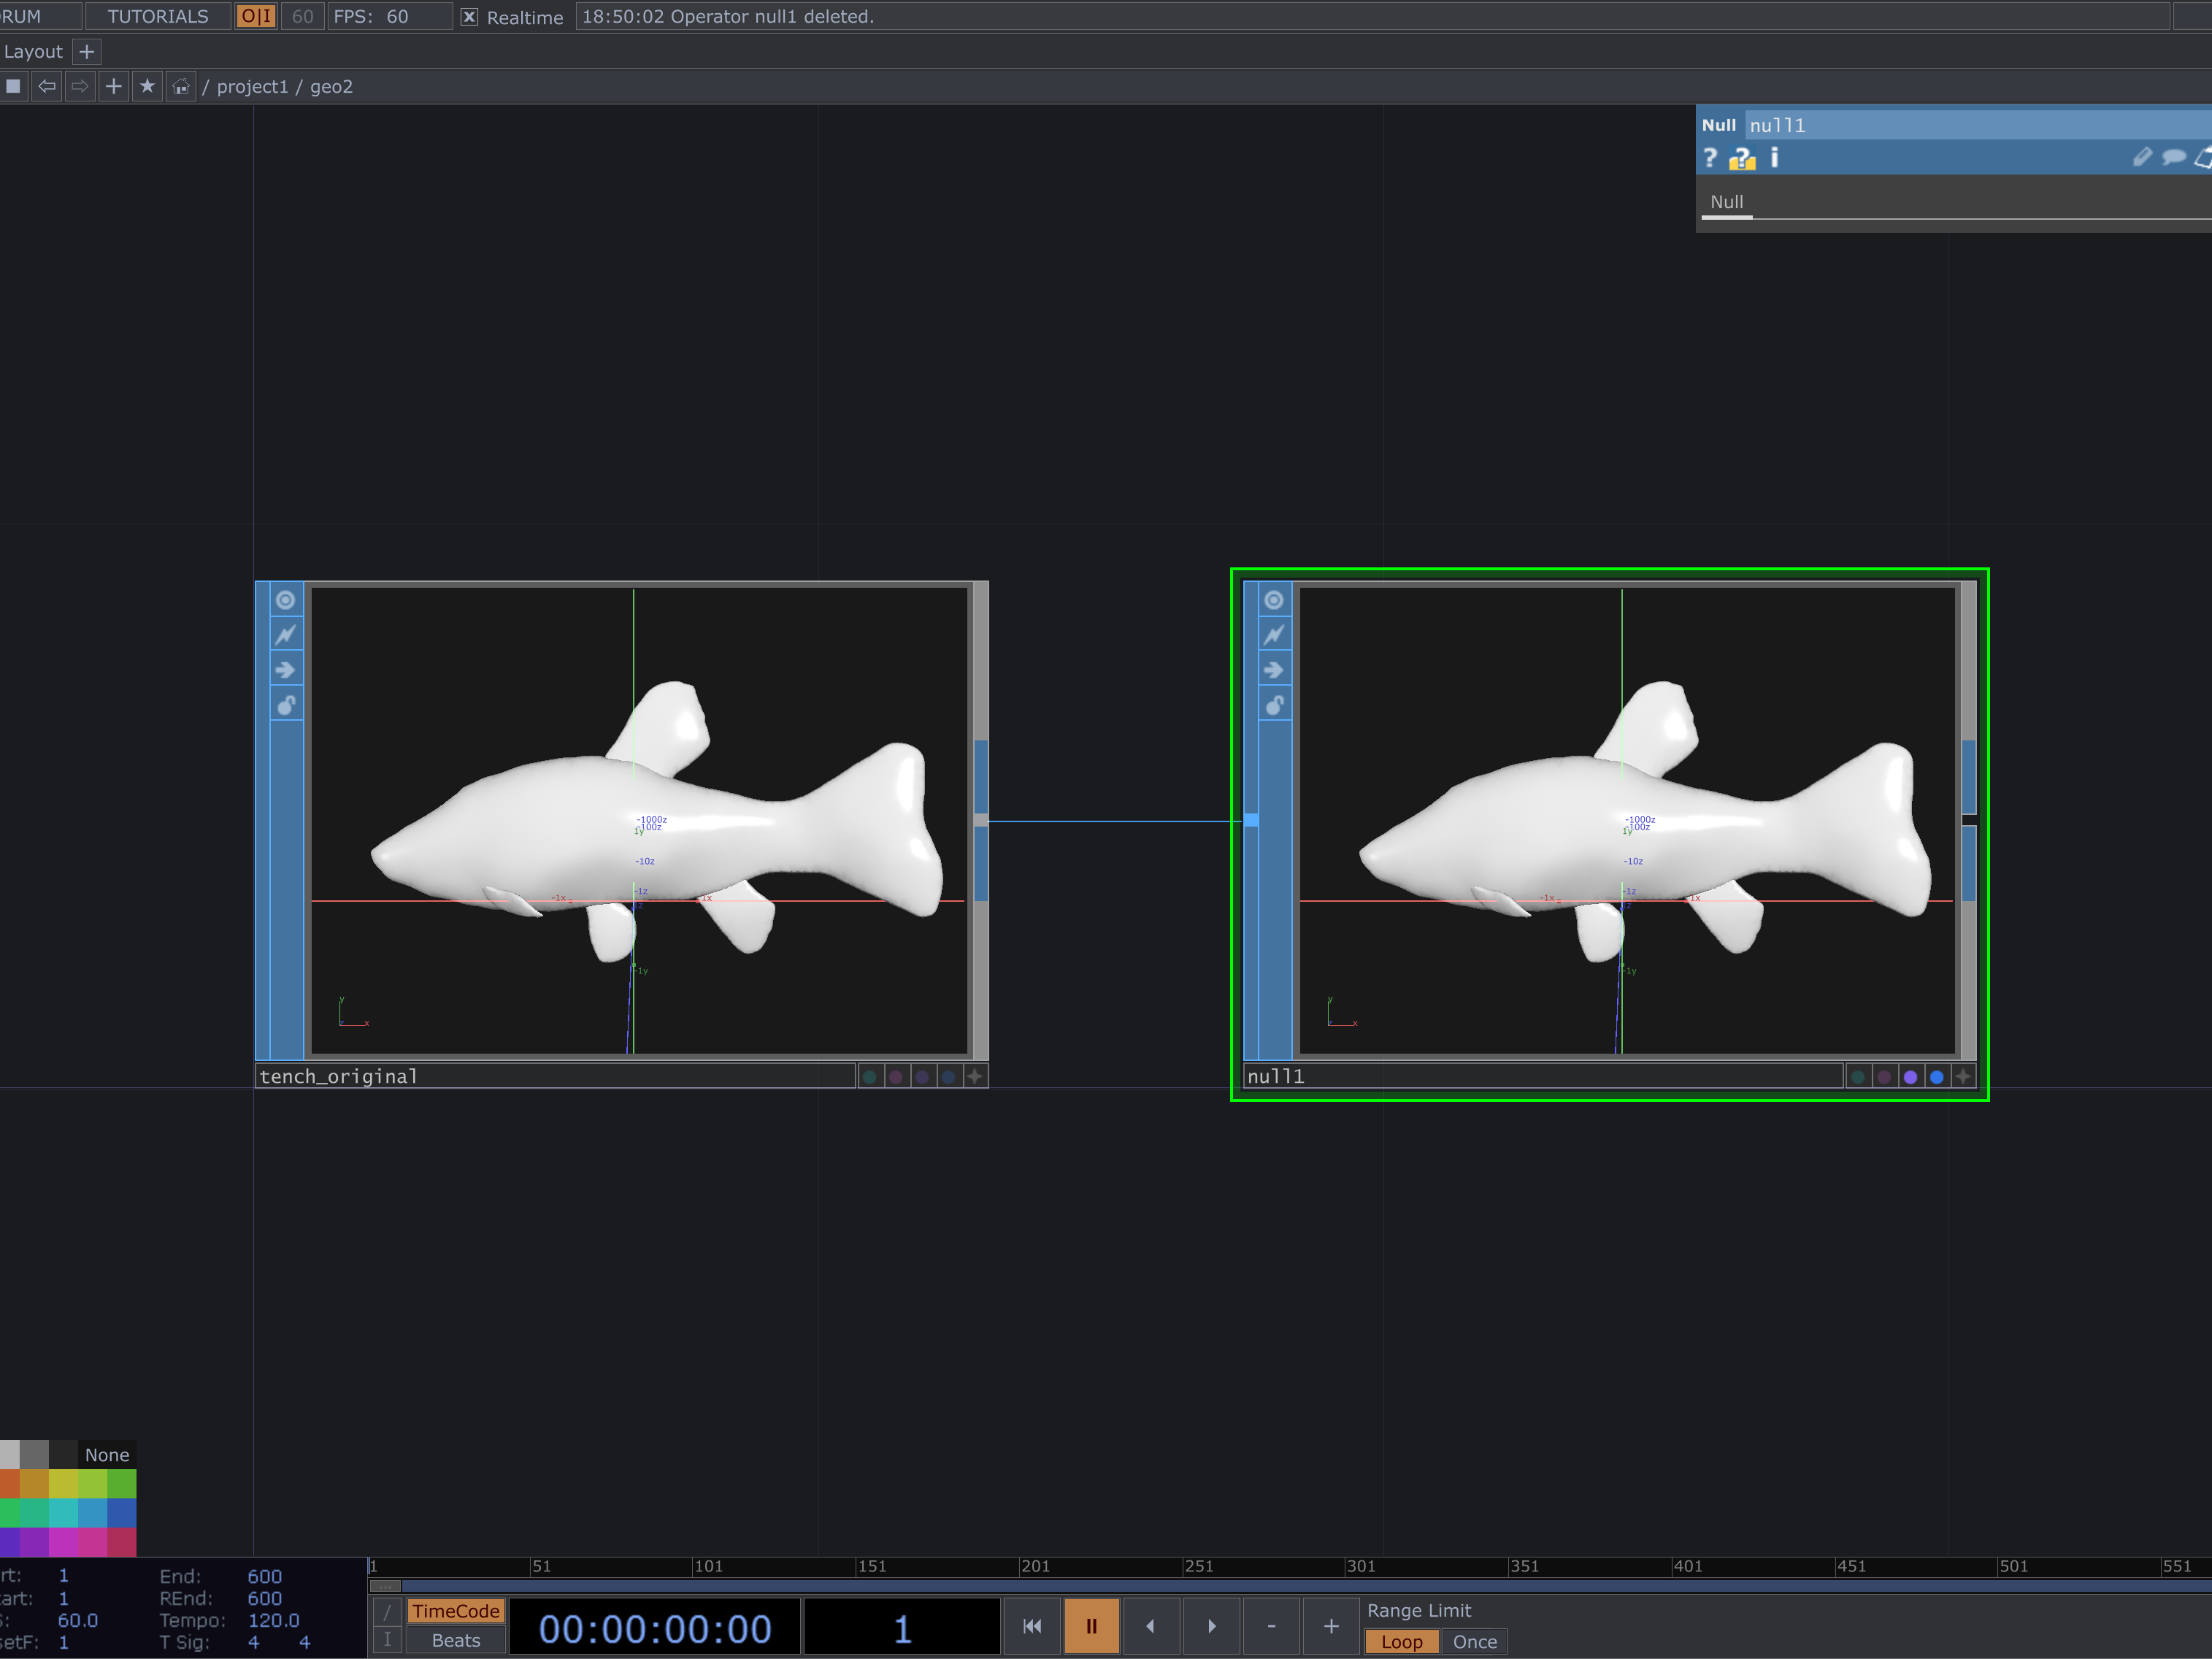The width and height of the screenshot is (2212, 1659).
Task: Toggle the purple render flag on null1
Action: [1910, 1077]
